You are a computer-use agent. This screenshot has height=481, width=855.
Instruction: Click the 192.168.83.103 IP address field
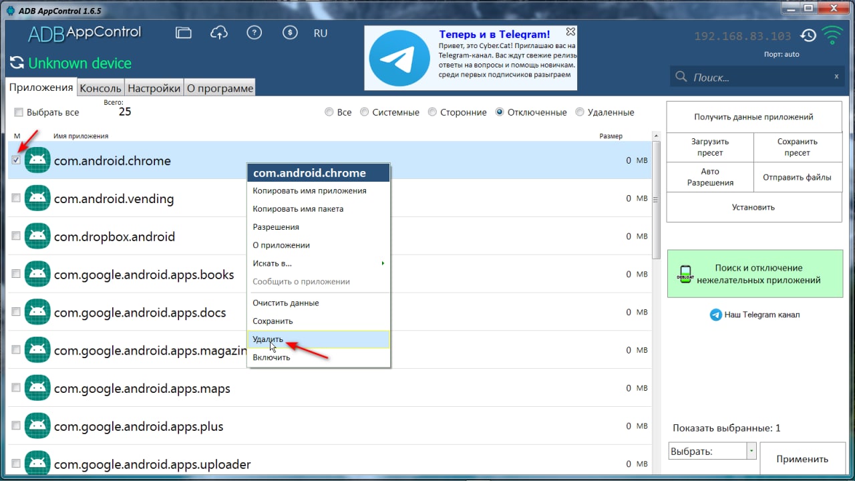(x=742, y=37)
